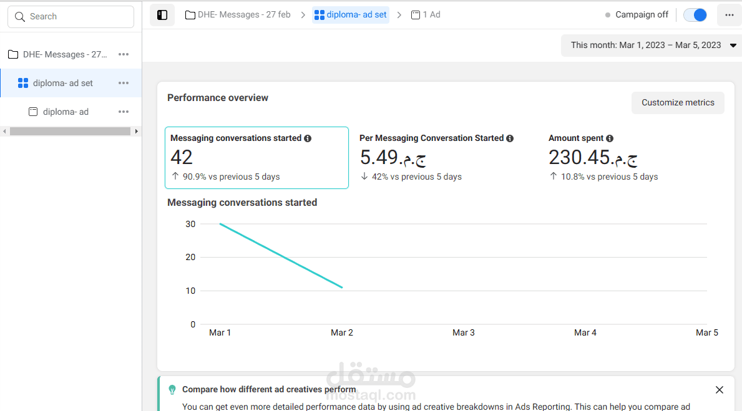742x411 pixels.
Task: Open the This month date range dropdown
Action: point(651,45)
